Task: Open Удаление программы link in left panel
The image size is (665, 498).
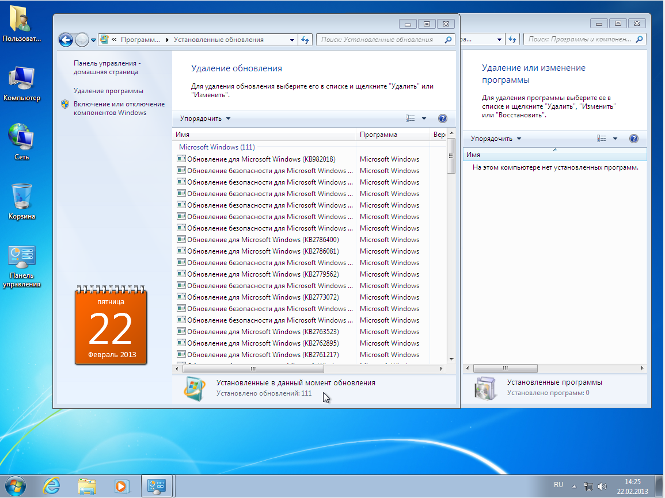Action: (108, 91)
